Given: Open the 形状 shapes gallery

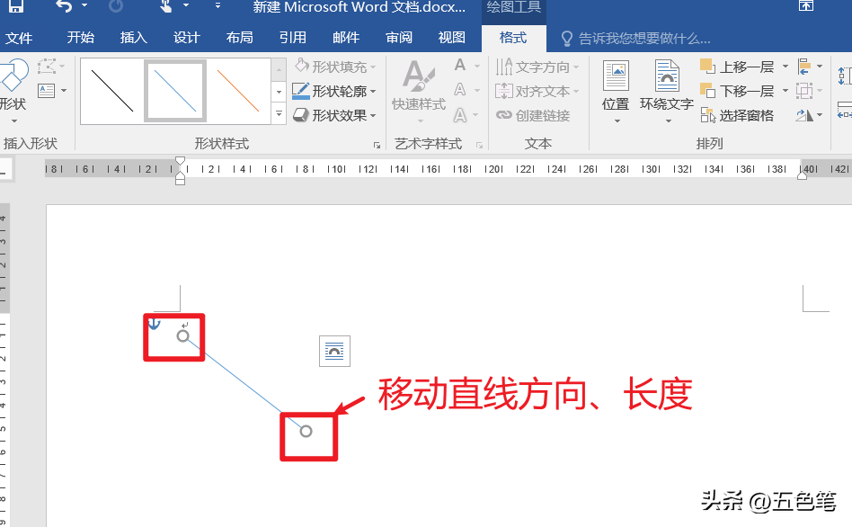Looking at the screenshot, I should pos(13,90).
